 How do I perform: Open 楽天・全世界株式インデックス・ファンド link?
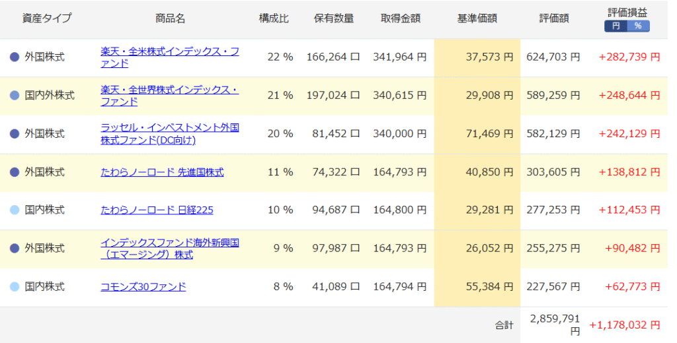point(169,96)
